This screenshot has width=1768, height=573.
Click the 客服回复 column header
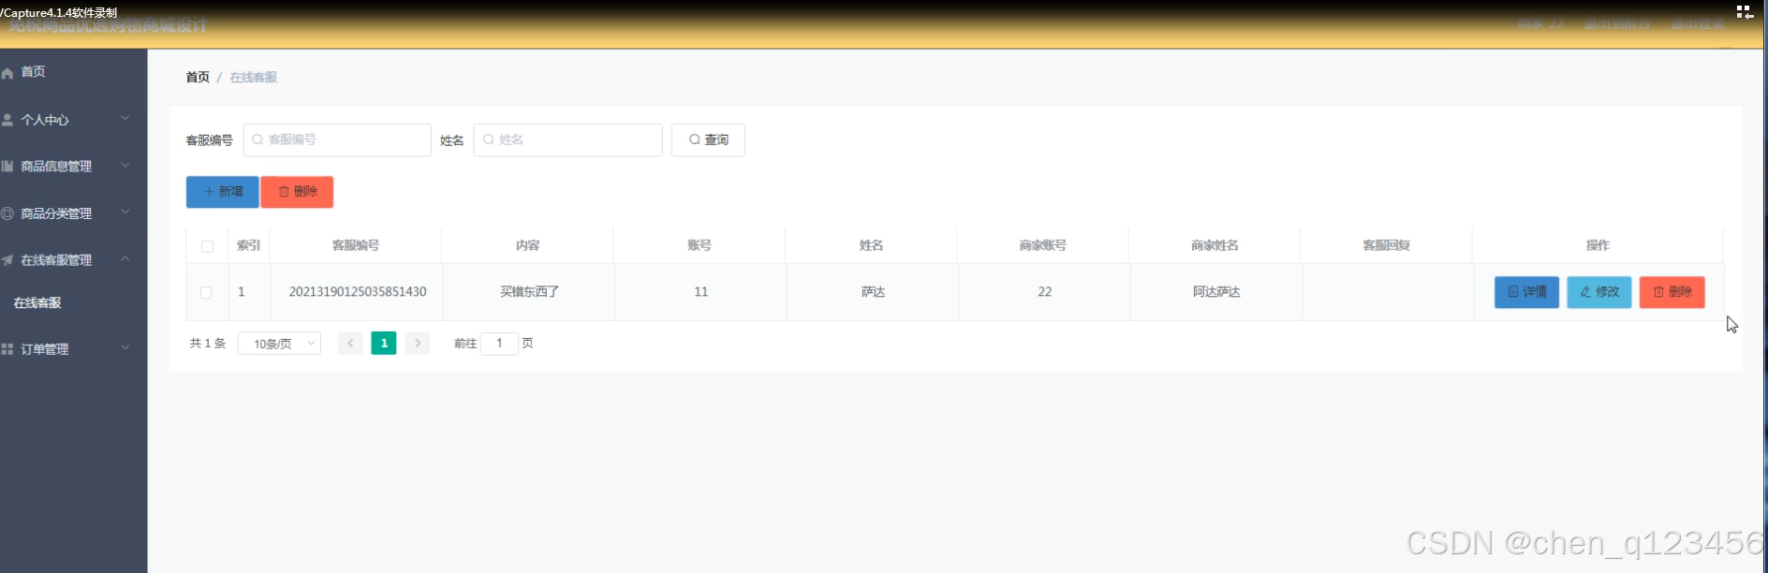click(1387, 245)
